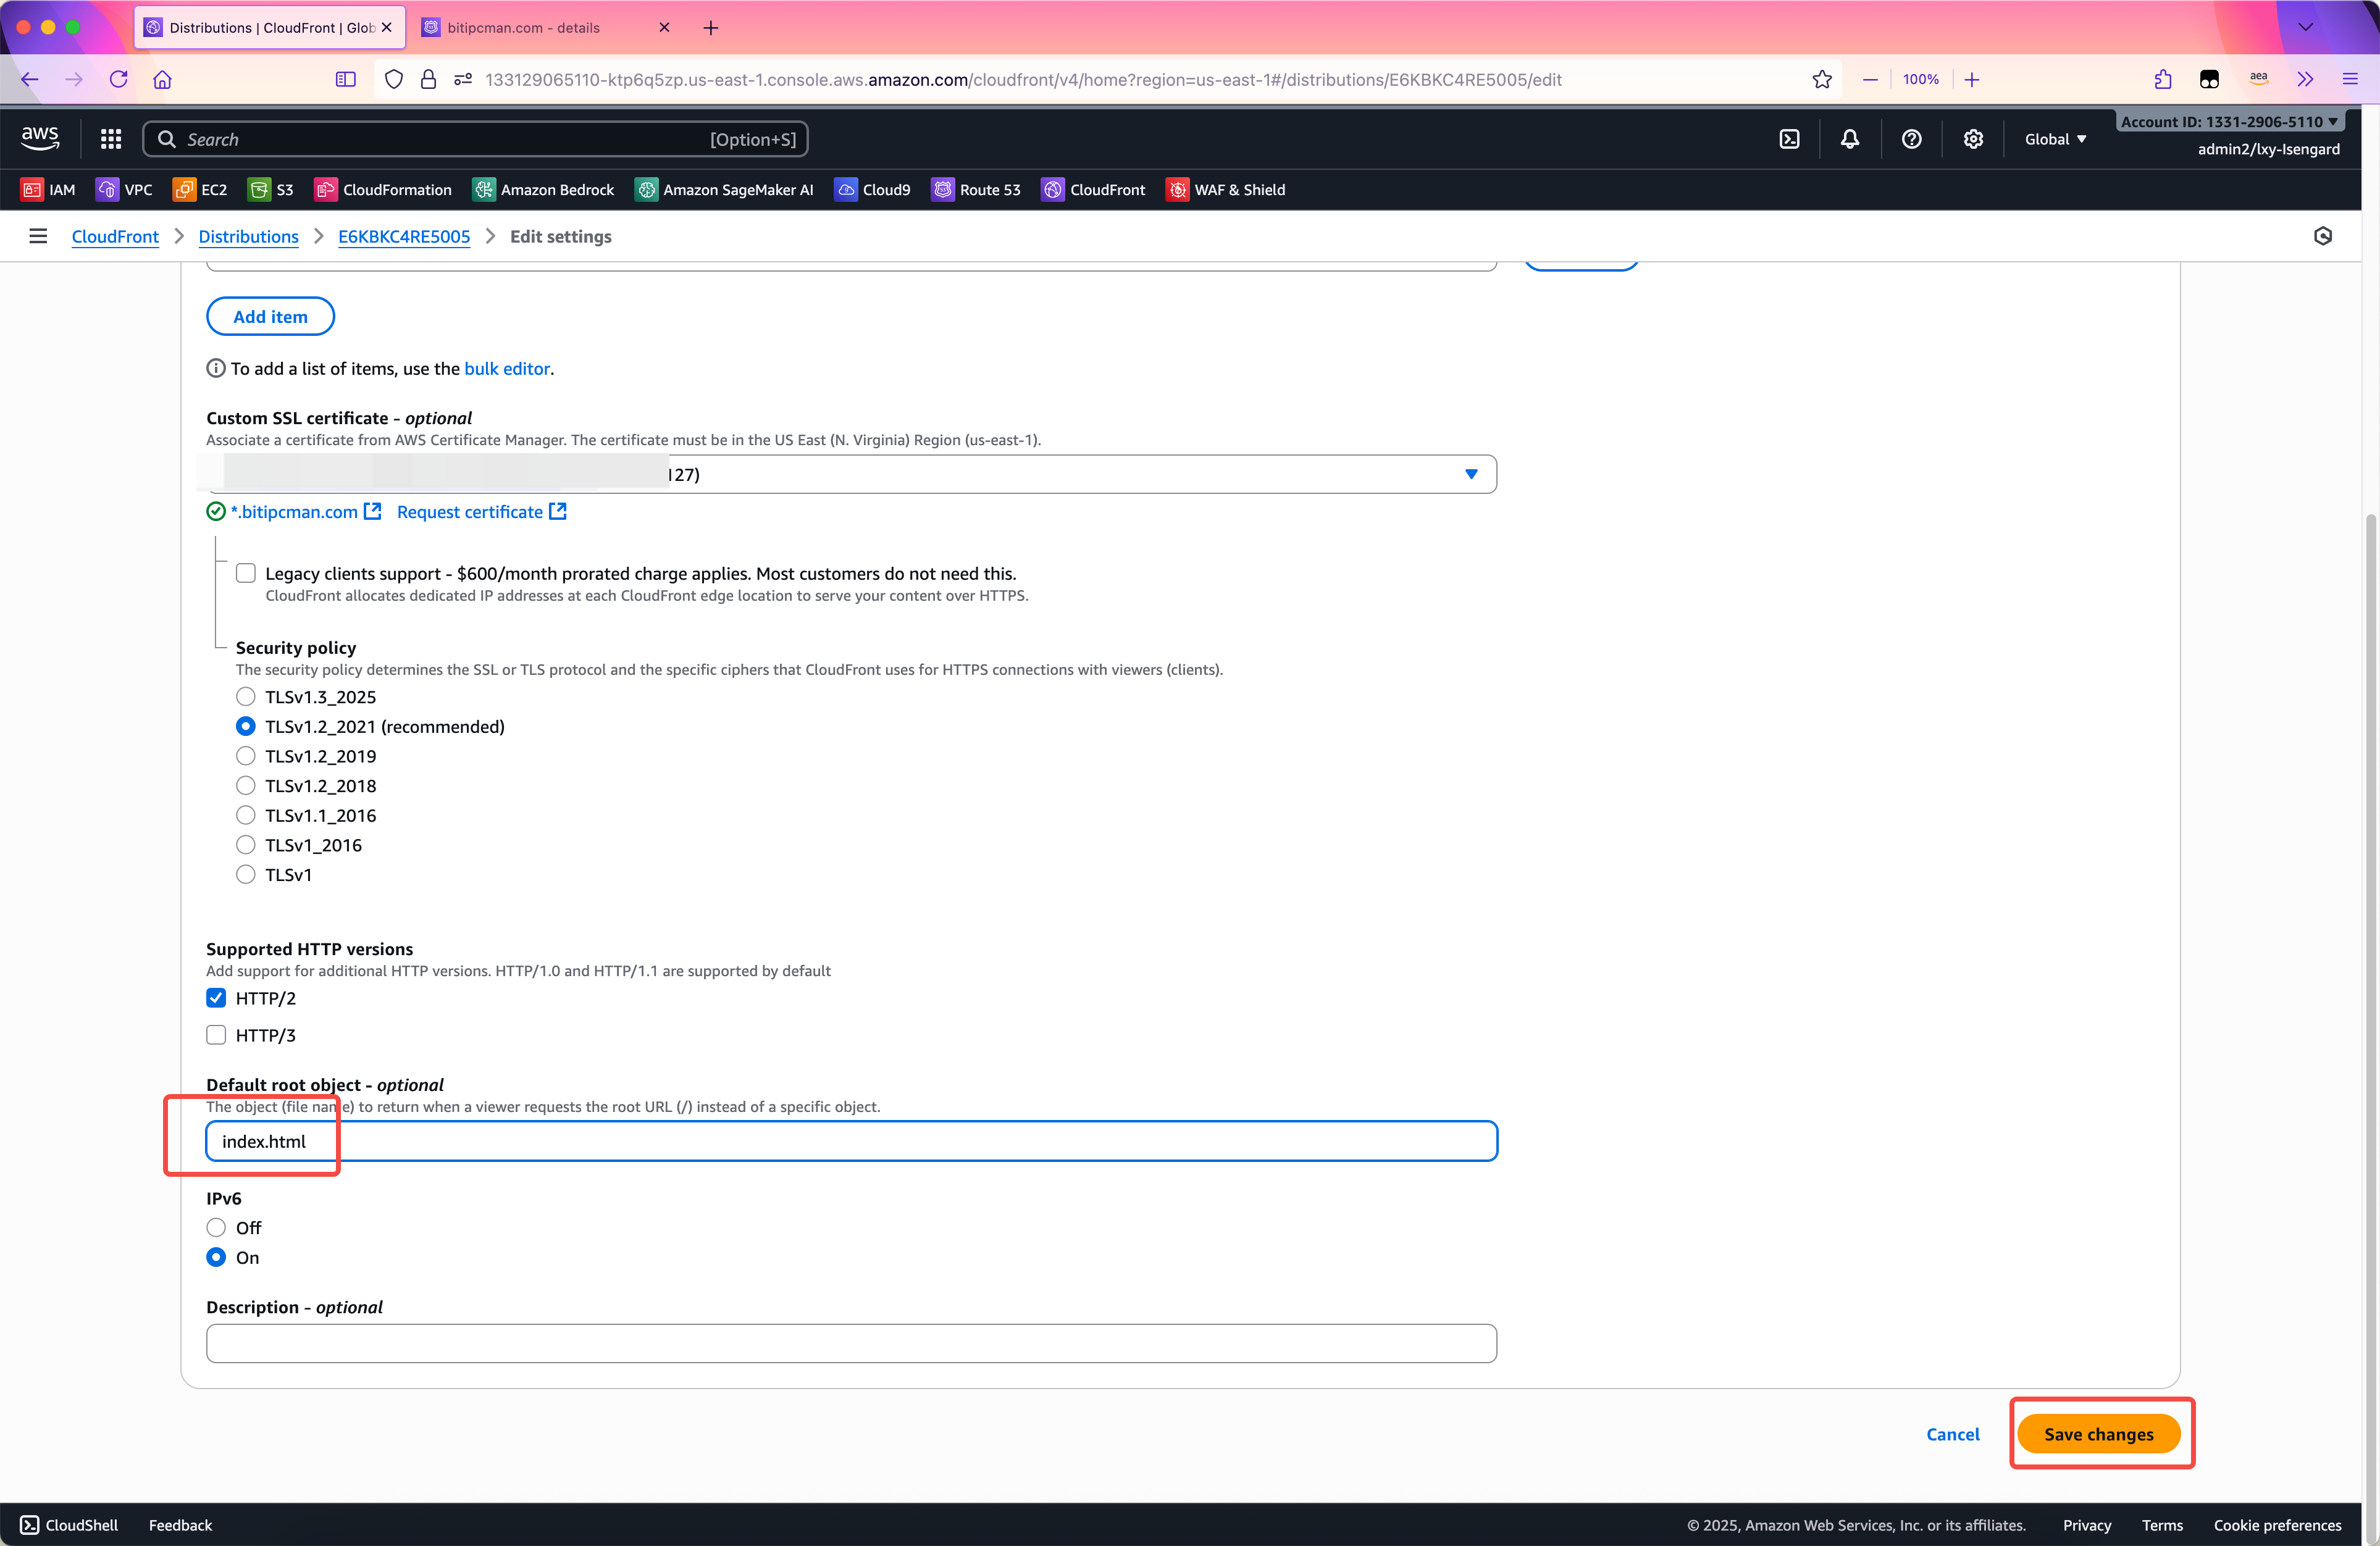Bookmark this page with star icon
Viewport: 2380px width, 1546px height.
pyautogui.click(x=1821, y=80)
